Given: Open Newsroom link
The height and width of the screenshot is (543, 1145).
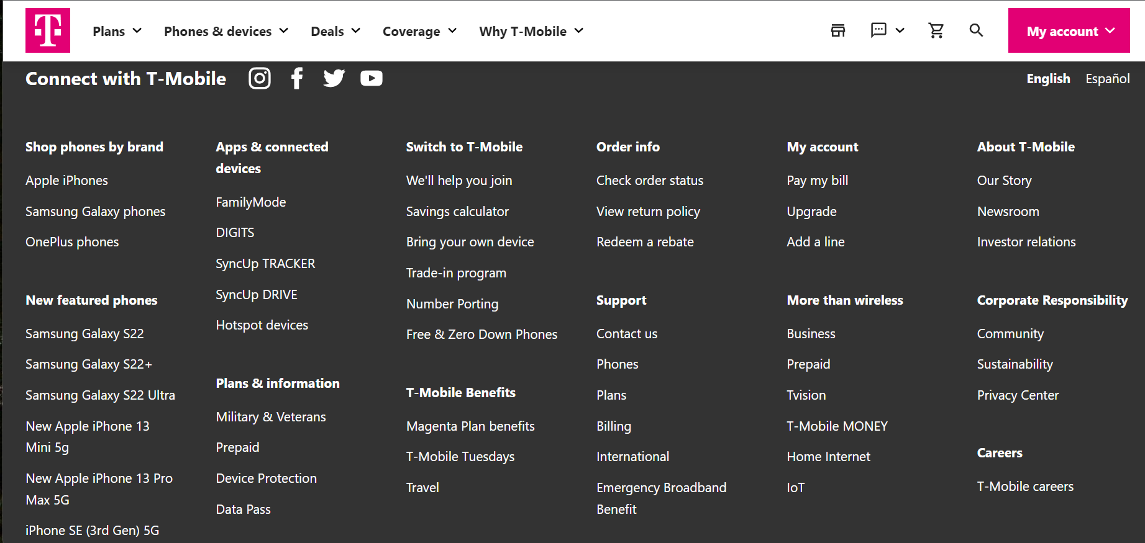Looking at the screenshot, I should pyautogui.click(x=1008, y=212).
